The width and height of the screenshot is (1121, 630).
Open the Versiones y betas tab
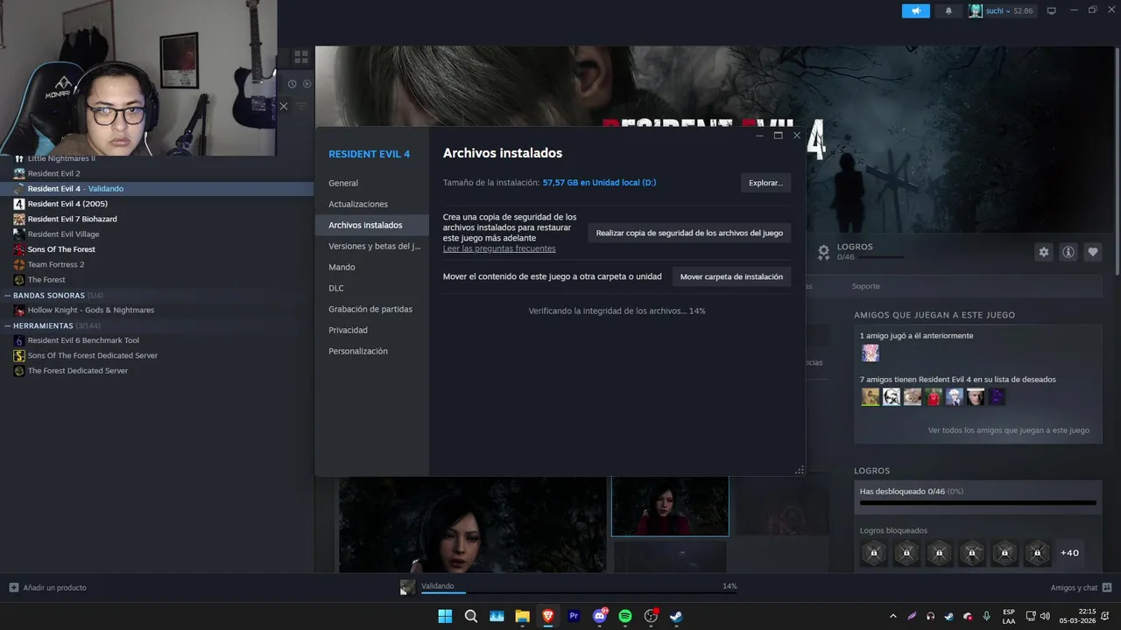(374, 246)
